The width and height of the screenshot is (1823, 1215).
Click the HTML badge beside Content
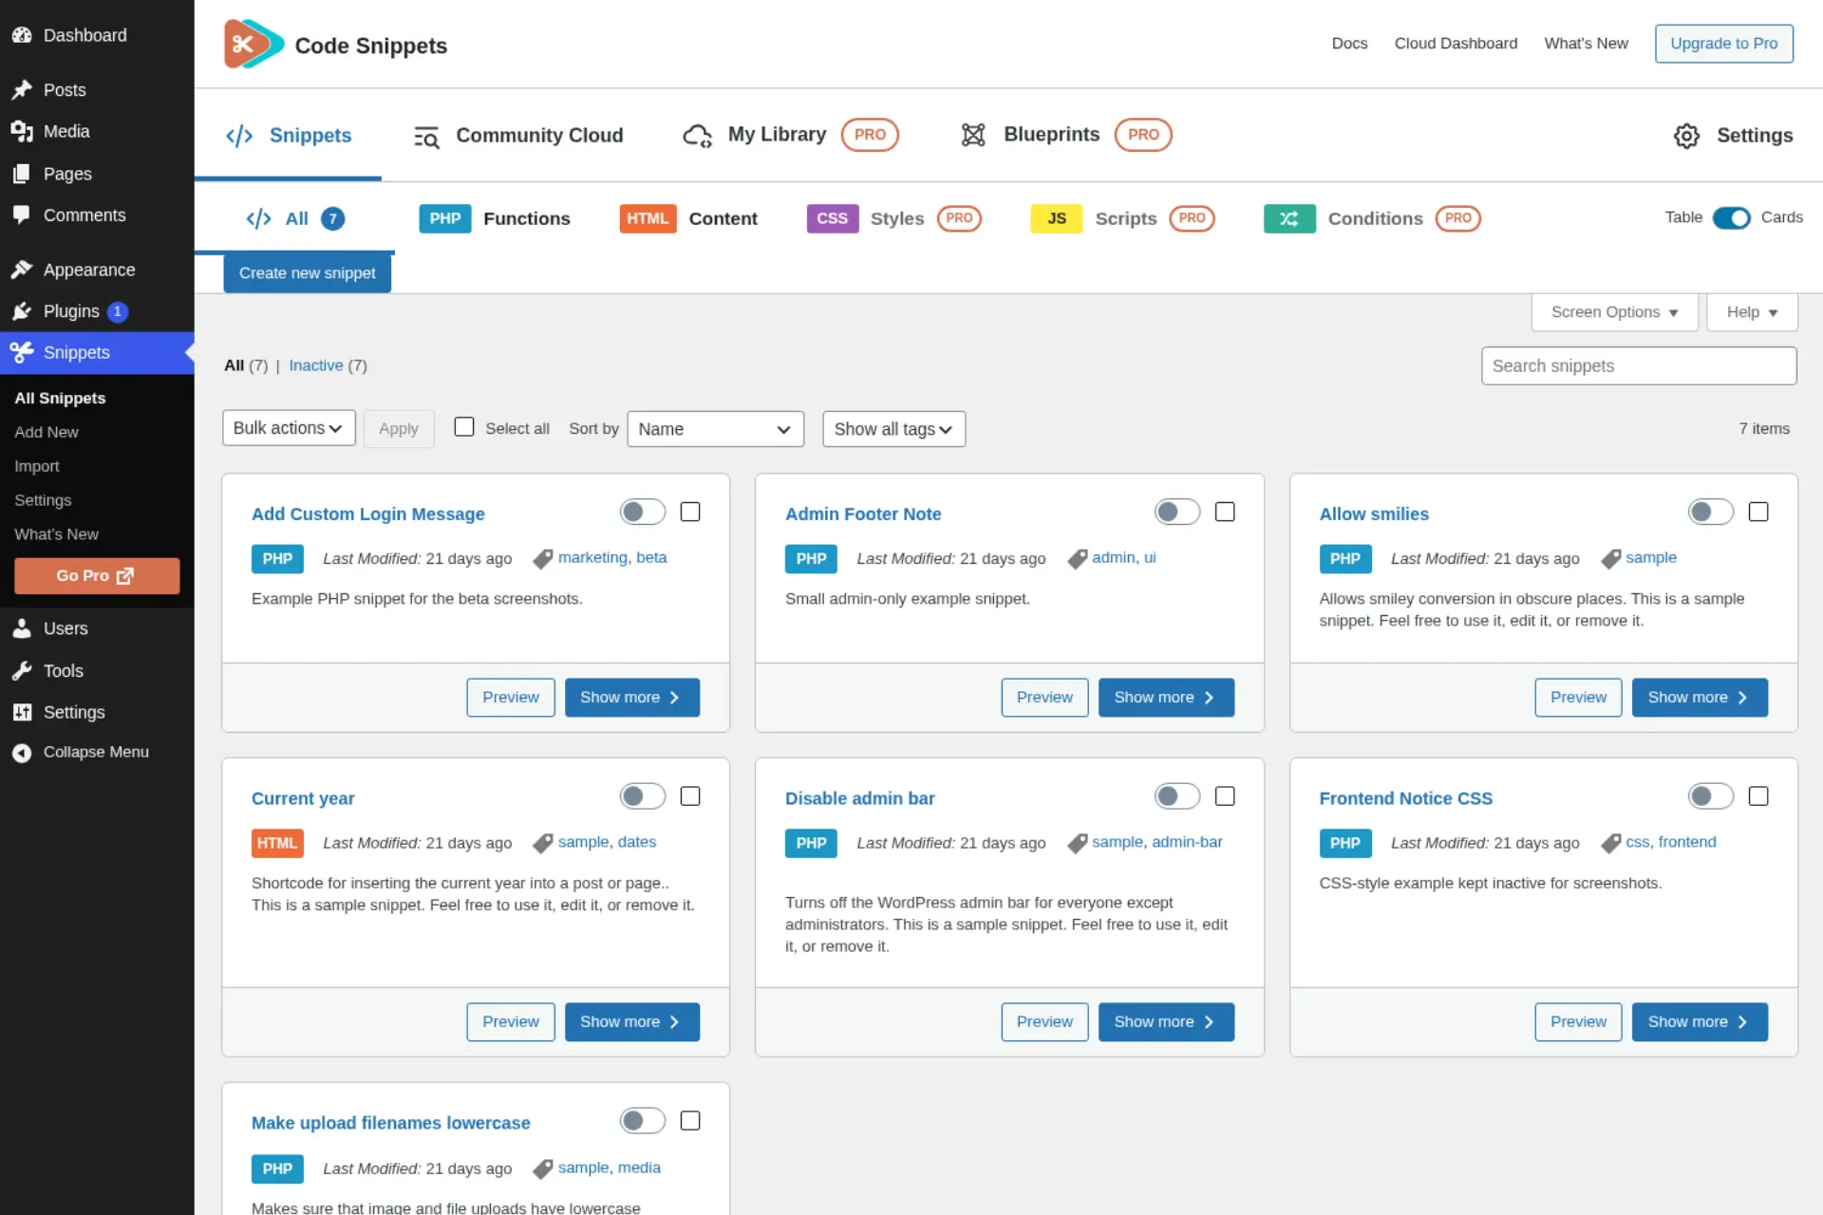648,218
